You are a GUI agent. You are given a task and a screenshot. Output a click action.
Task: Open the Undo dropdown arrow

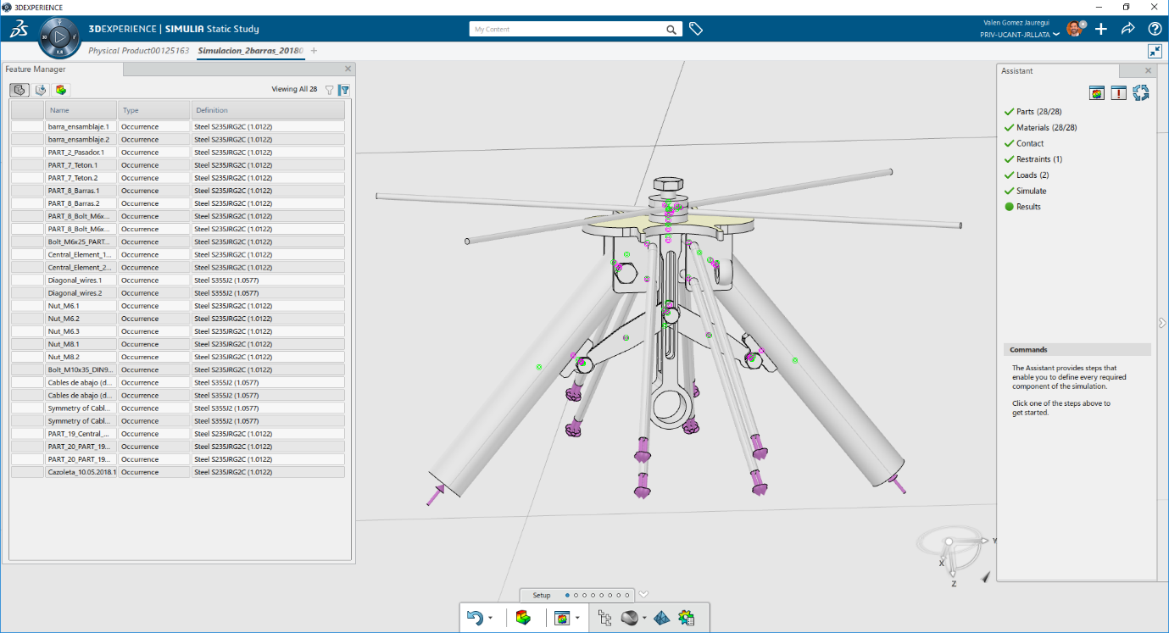[490, 619]
